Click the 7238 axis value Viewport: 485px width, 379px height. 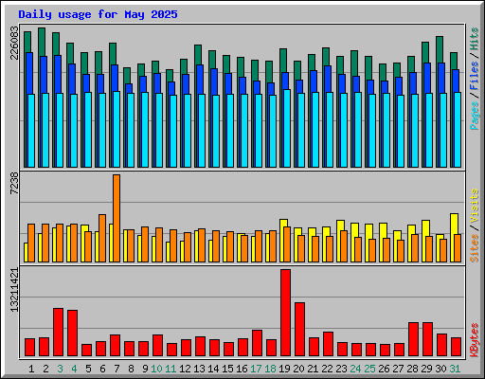tap(14, 184)
